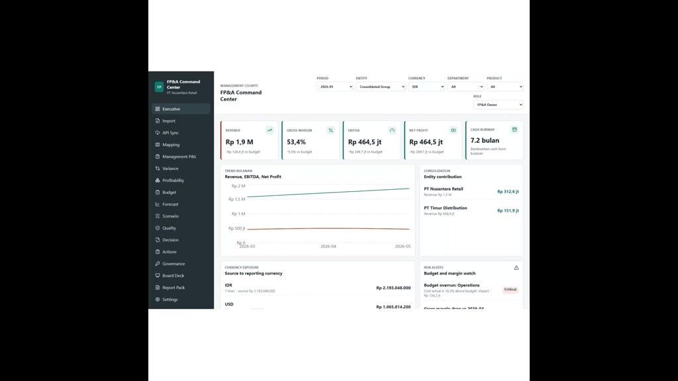Go to the Executive menu item
Viewport: 678px width, 381px height.
click(181, 109)
